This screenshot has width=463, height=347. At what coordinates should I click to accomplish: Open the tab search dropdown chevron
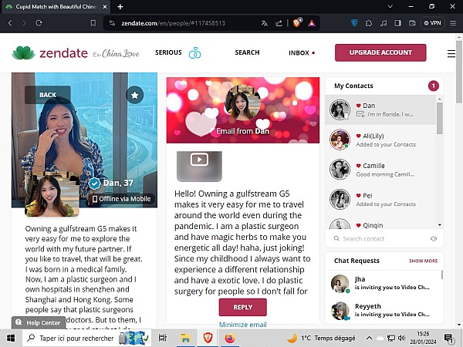[390, 6]
